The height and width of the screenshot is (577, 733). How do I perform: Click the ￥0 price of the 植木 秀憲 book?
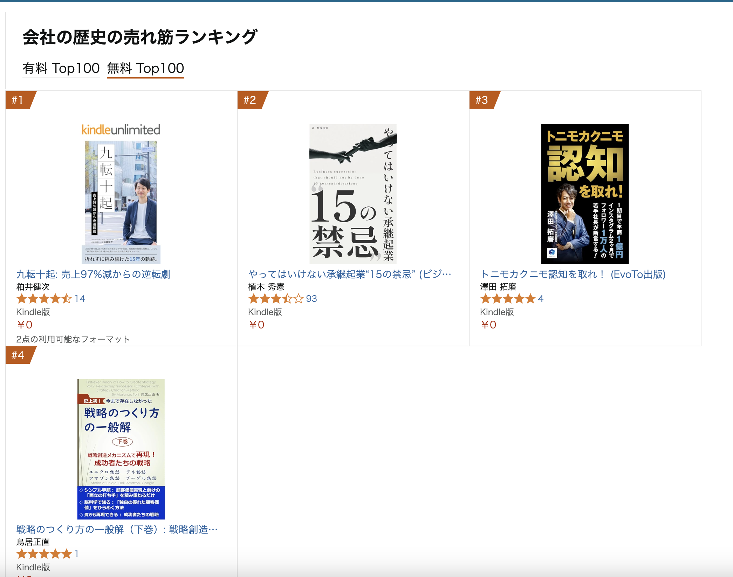[x=256, y=325]
